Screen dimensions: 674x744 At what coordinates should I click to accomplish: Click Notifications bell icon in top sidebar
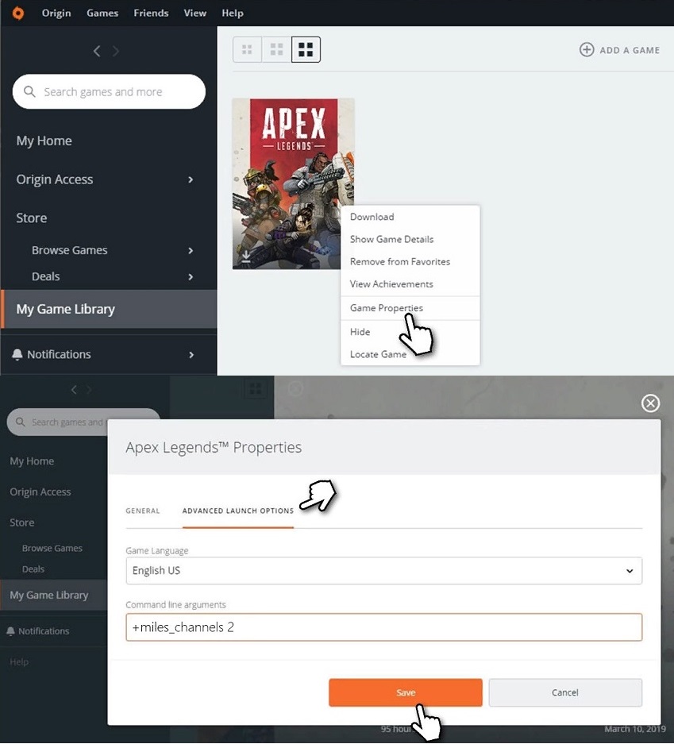click(x=17, y=354)
